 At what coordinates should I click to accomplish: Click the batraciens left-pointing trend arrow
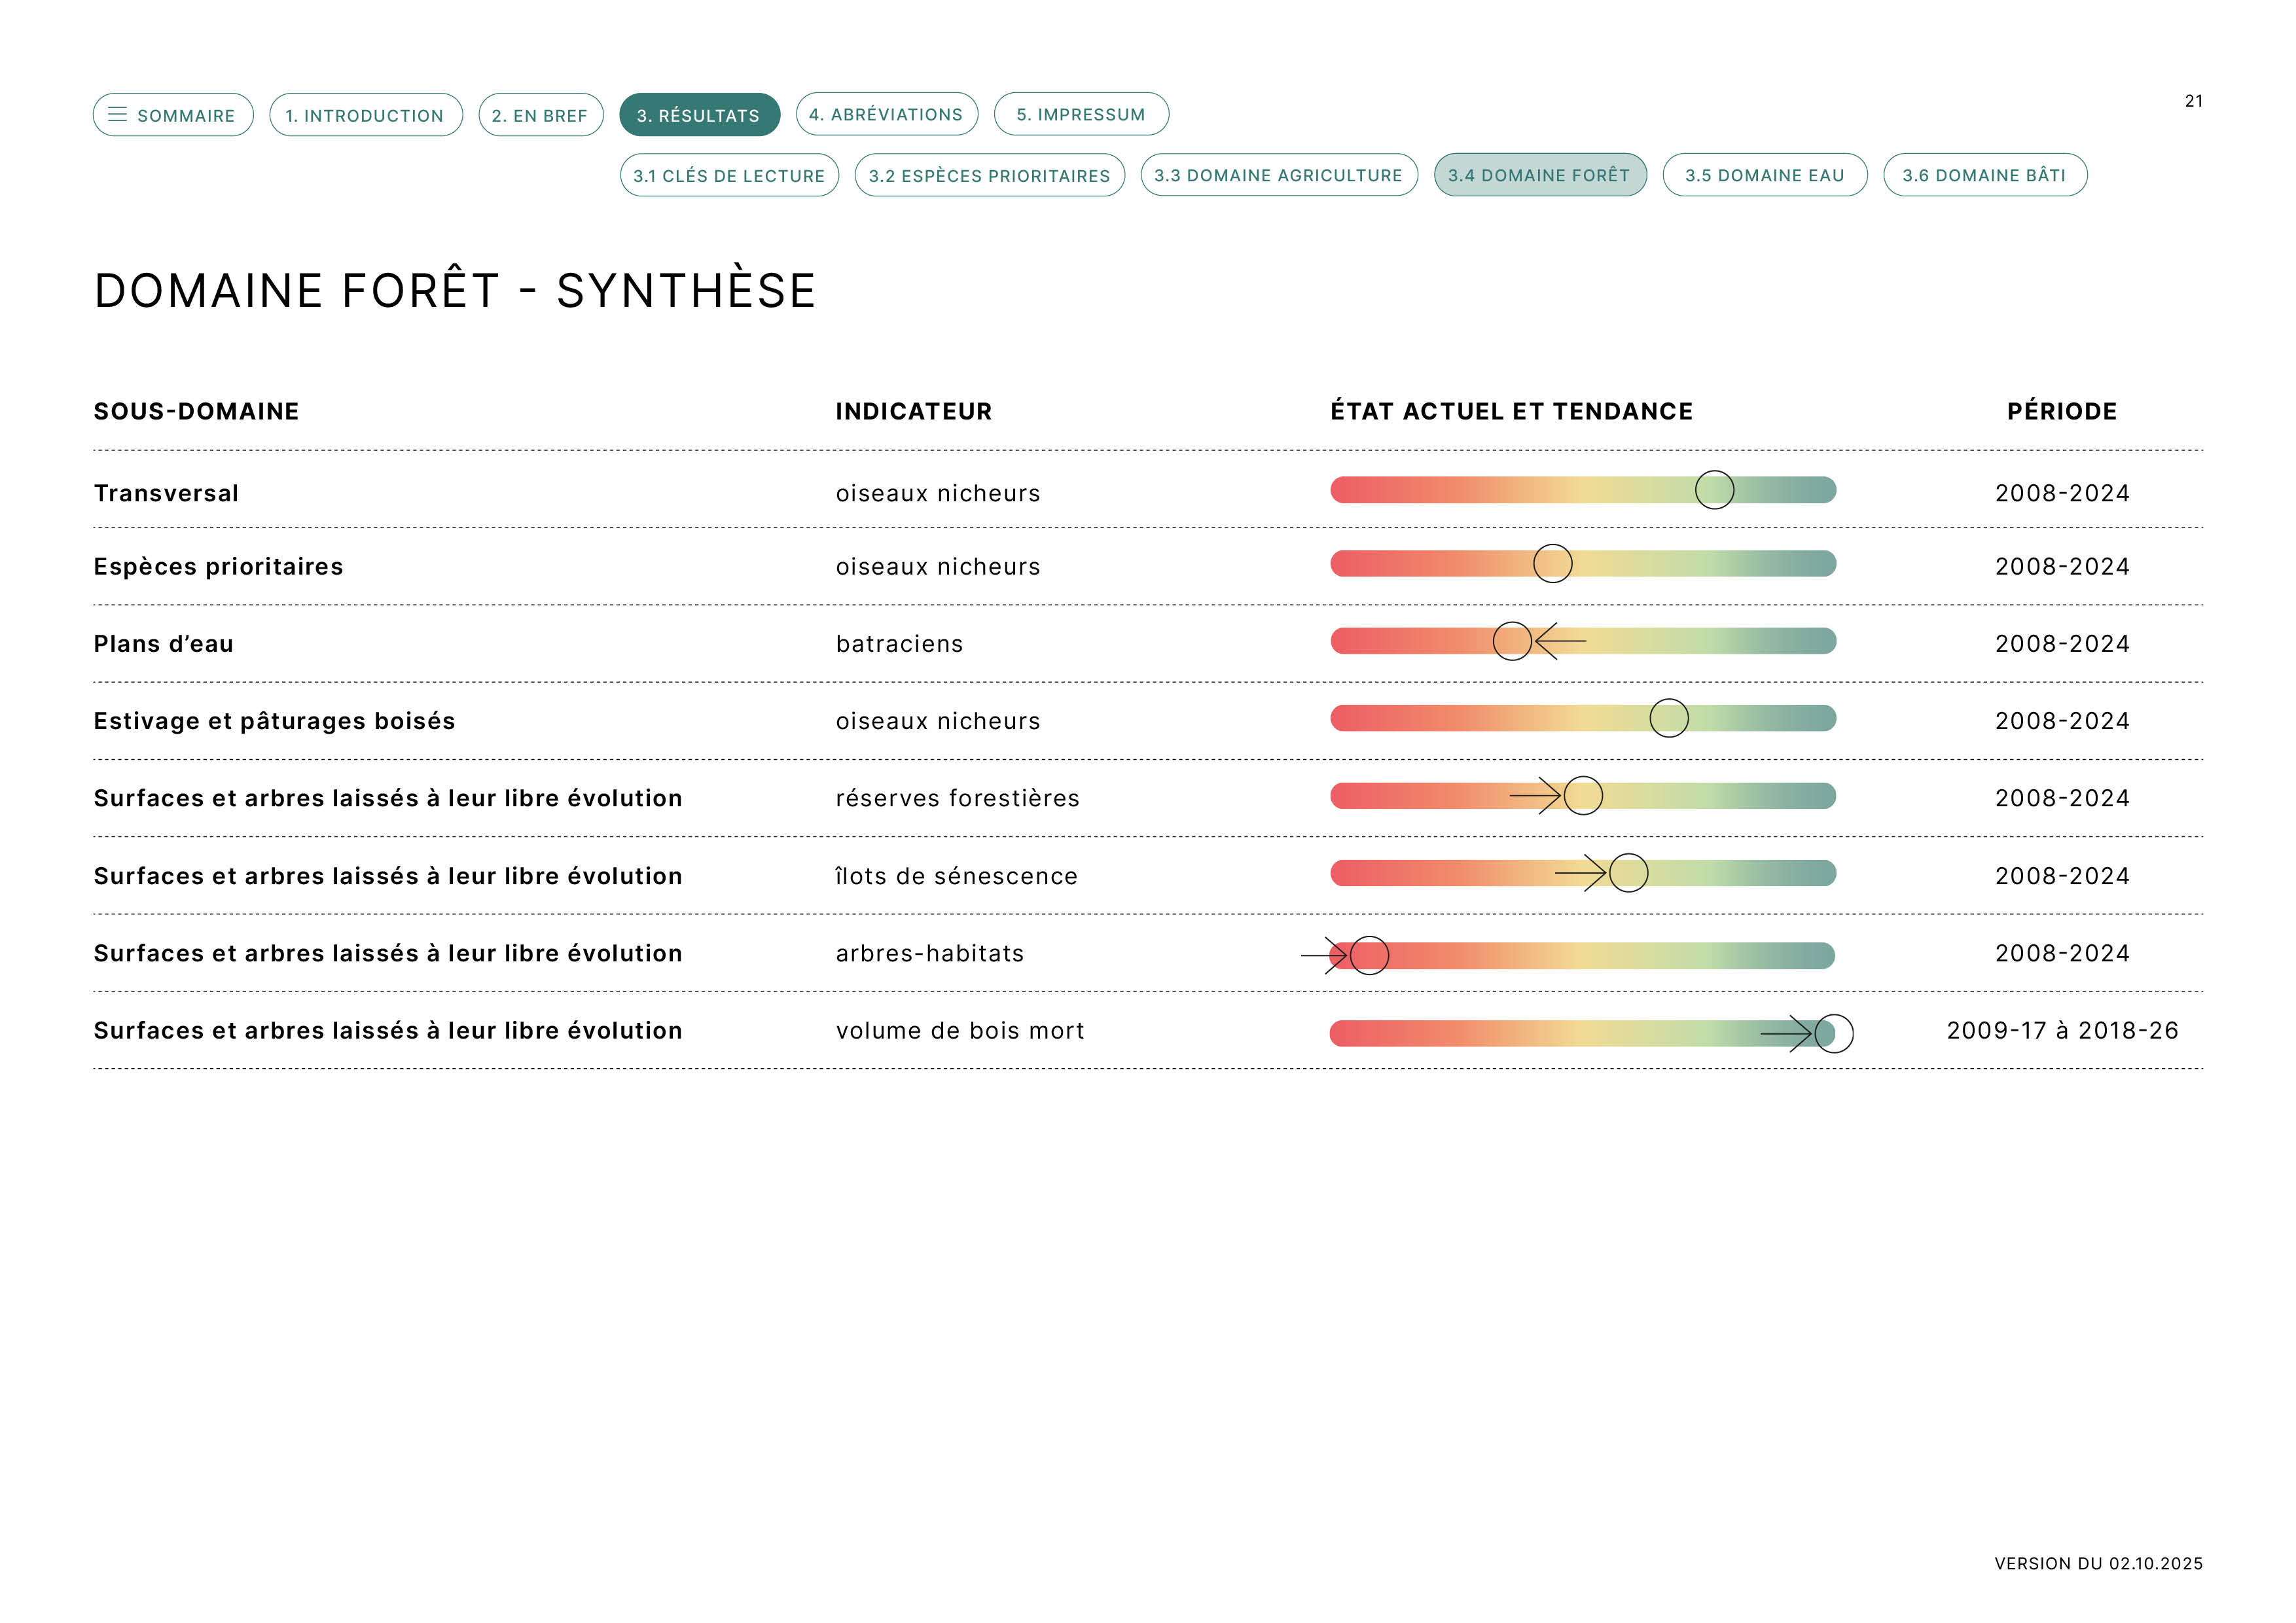[x=1561, y=641]
